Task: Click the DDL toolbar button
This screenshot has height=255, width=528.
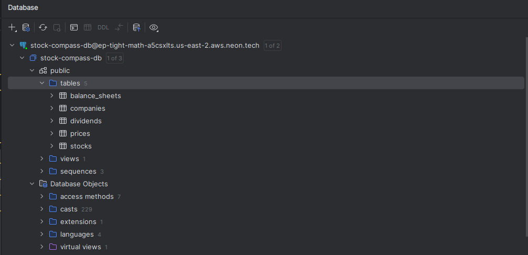Action: point(103,27)
